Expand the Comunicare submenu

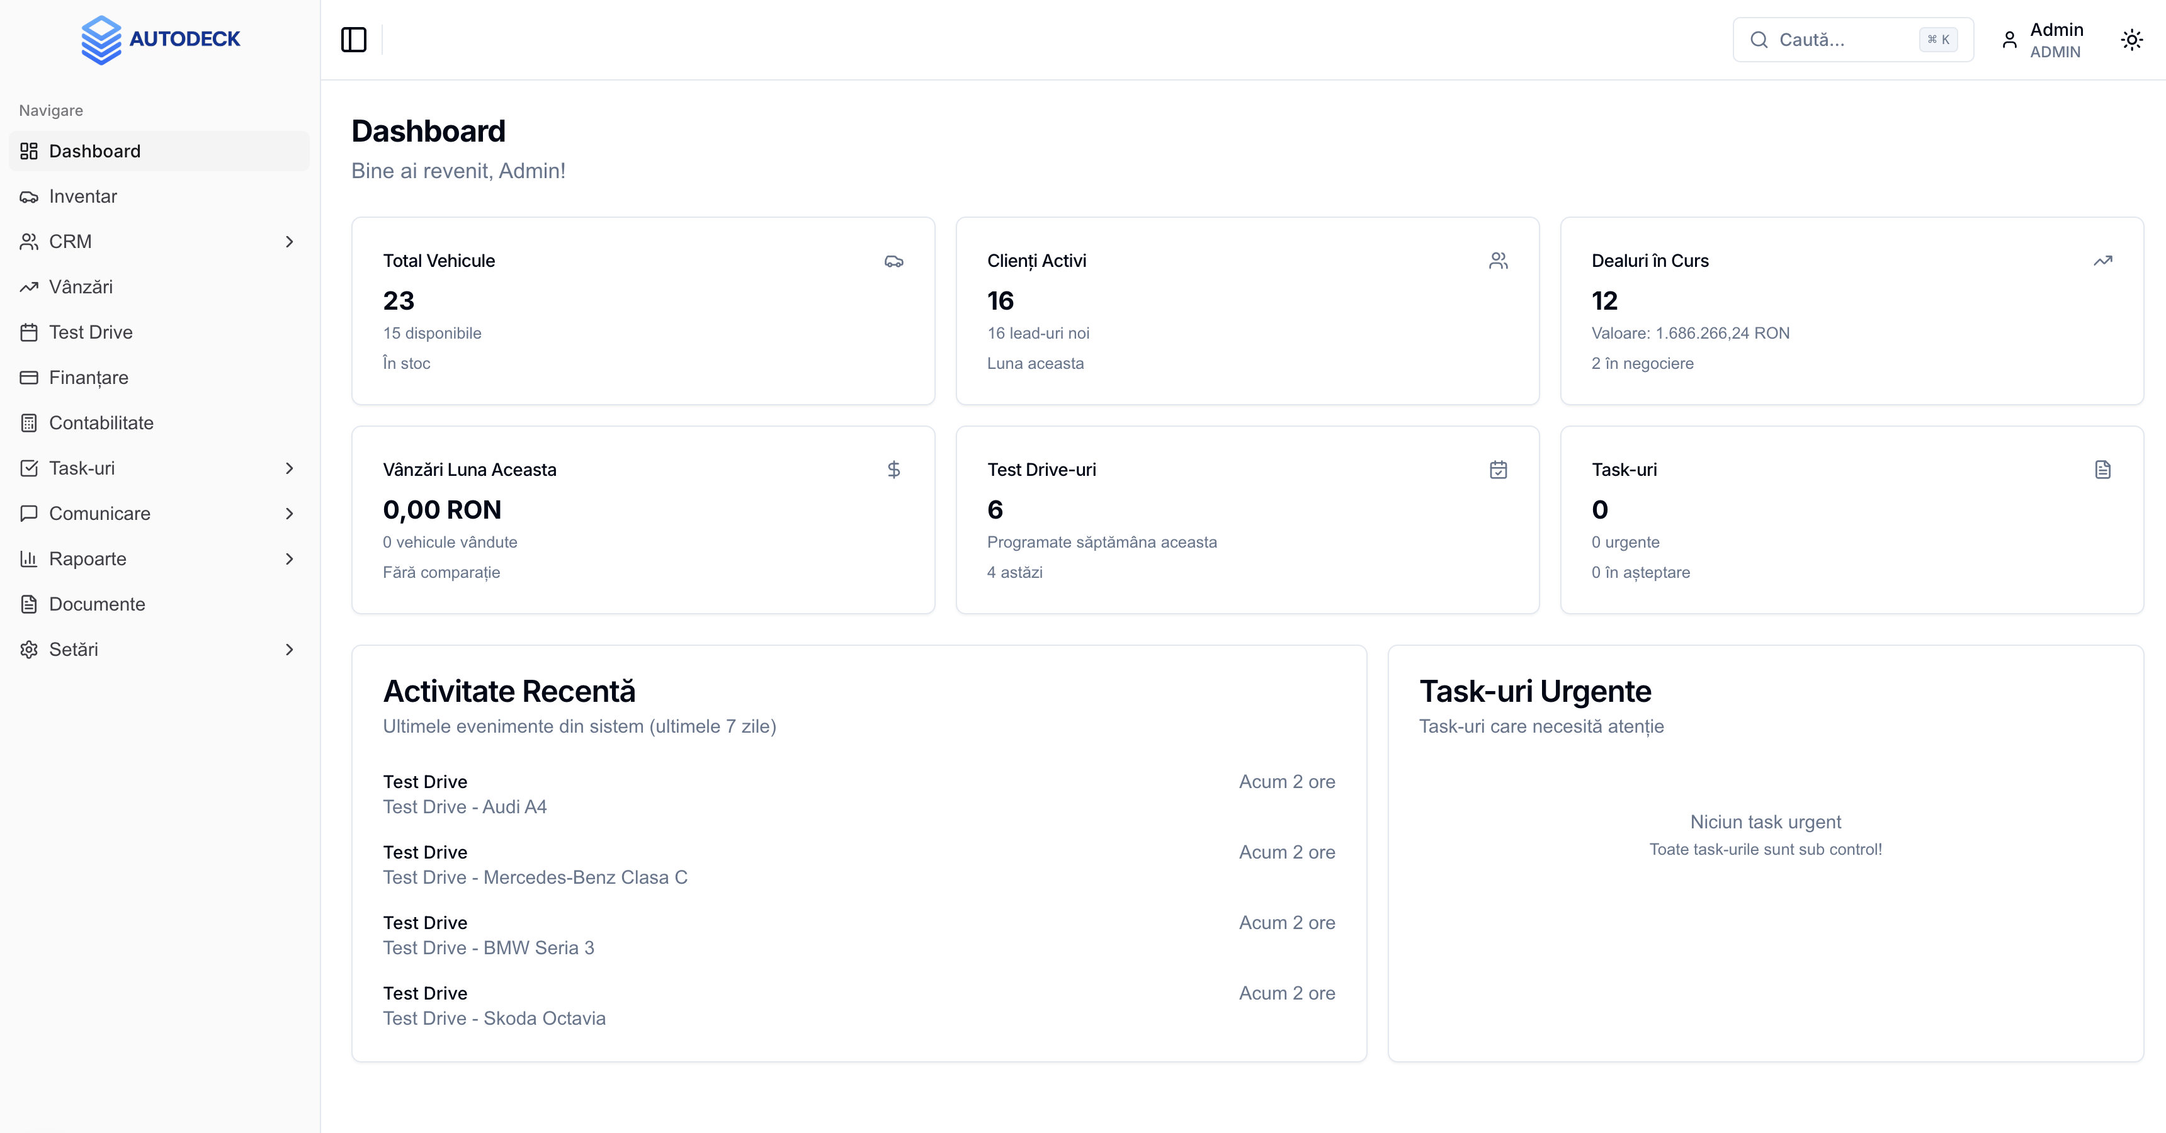(x=290, y=514)
